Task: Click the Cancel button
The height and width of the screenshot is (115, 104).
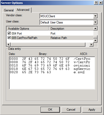Action: point(71,110)
